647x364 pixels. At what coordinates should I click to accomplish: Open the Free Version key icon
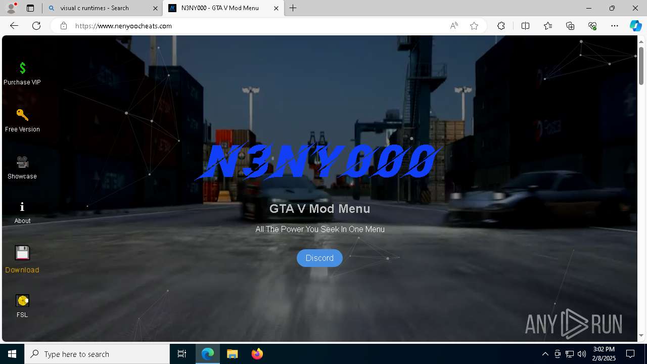[22, 115]
